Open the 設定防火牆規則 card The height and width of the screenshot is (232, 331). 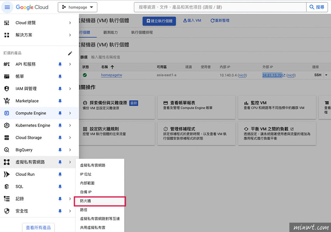tap(117, 133)
